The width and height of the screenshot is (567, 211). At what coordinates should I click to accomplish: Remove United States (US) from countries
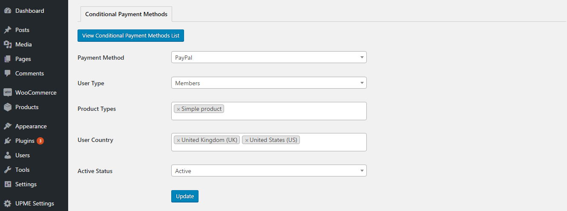pyautogui.click(x=247, y=140)
